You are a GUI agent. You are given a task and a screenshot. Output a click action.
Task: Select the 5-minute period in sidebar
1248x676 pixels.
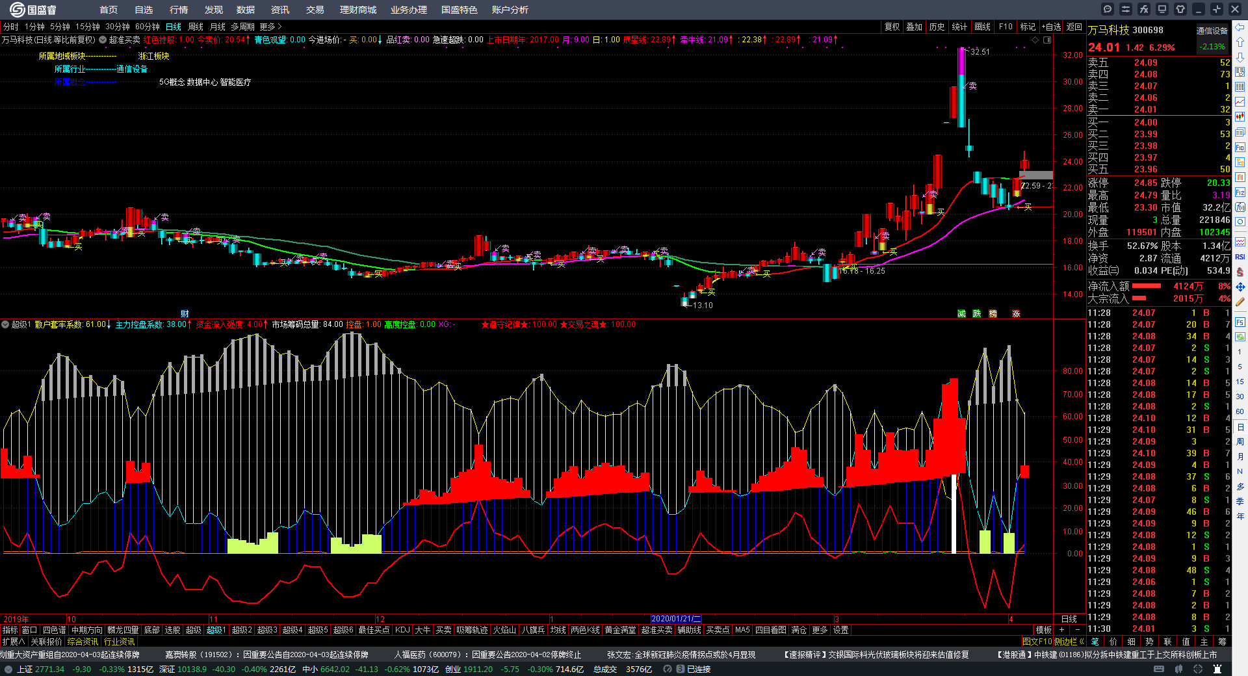click(1240, 367)
